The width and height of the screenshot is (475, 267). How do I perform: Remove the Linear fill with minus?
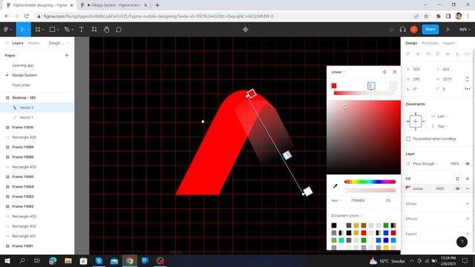point(468,188)
